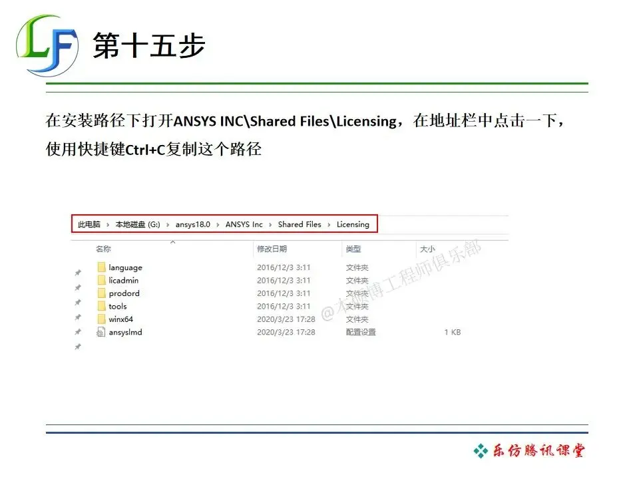Screen dimensions: 639x479
Task: Click the pin icon beside tools row
Action: 78,317
